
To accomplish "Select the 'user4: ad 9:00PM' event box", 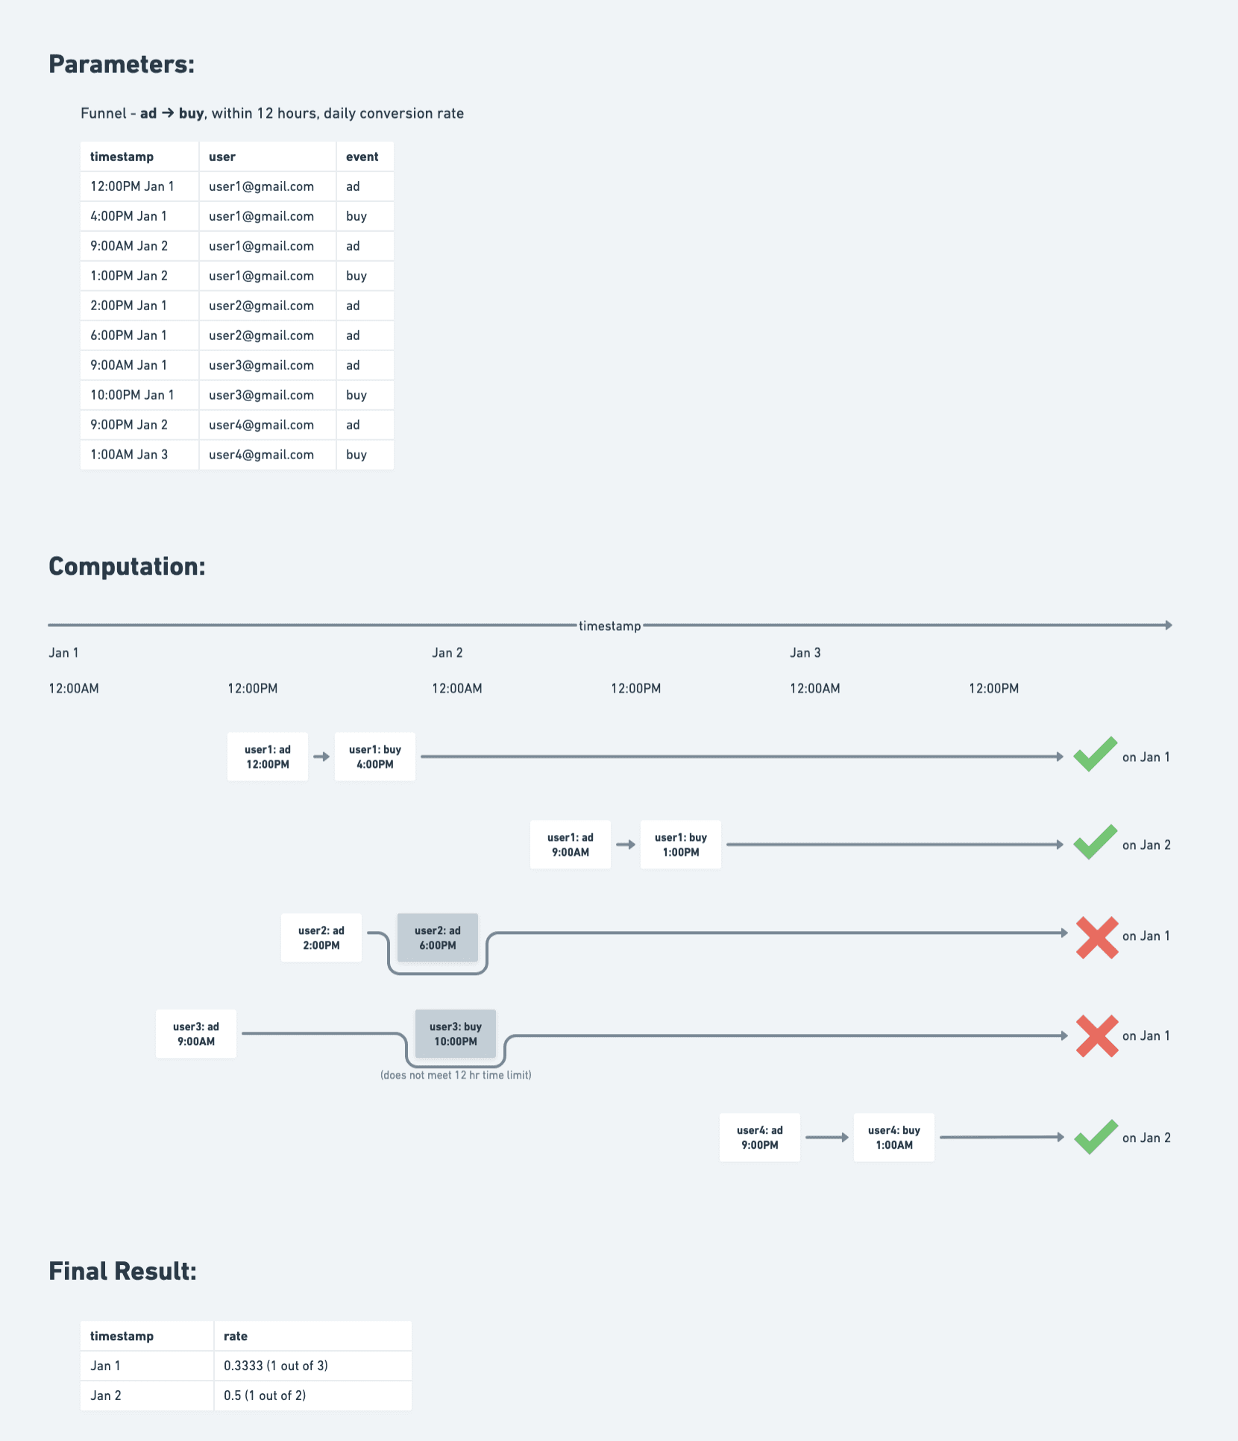I will click(x=760, y=1138).
